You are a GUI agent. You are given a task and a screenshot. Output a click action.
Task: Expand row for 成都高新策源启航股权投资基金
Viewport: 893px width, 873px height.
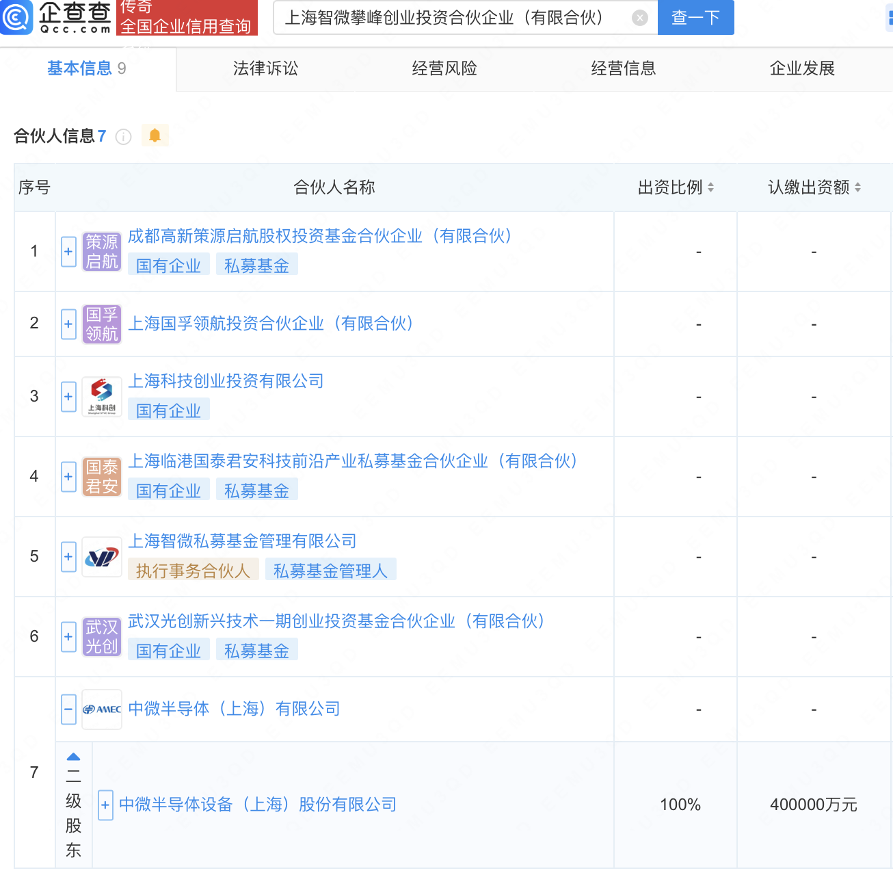pos(68,252)
